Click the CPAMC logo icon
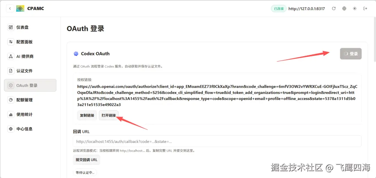Image resolution: width=376 pixels, height=178 pixels. (20, 9)
